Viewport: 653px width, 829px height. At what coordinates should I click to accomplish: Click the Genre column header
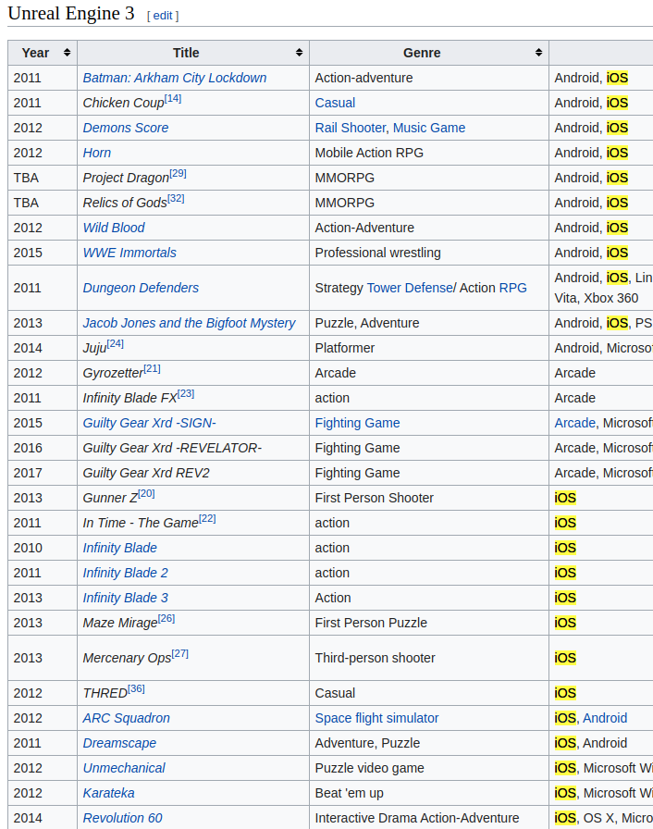429,53
